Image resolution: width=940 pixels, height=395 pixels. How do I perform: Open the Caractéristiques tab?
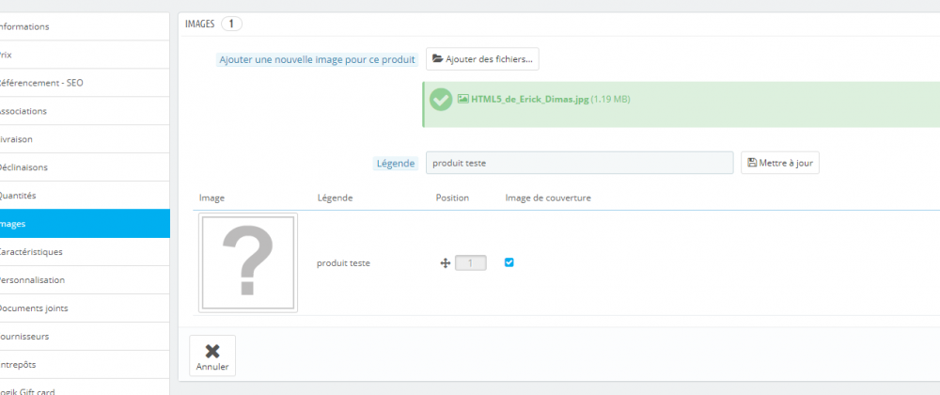pyautogui.click(x=84, y=252)
